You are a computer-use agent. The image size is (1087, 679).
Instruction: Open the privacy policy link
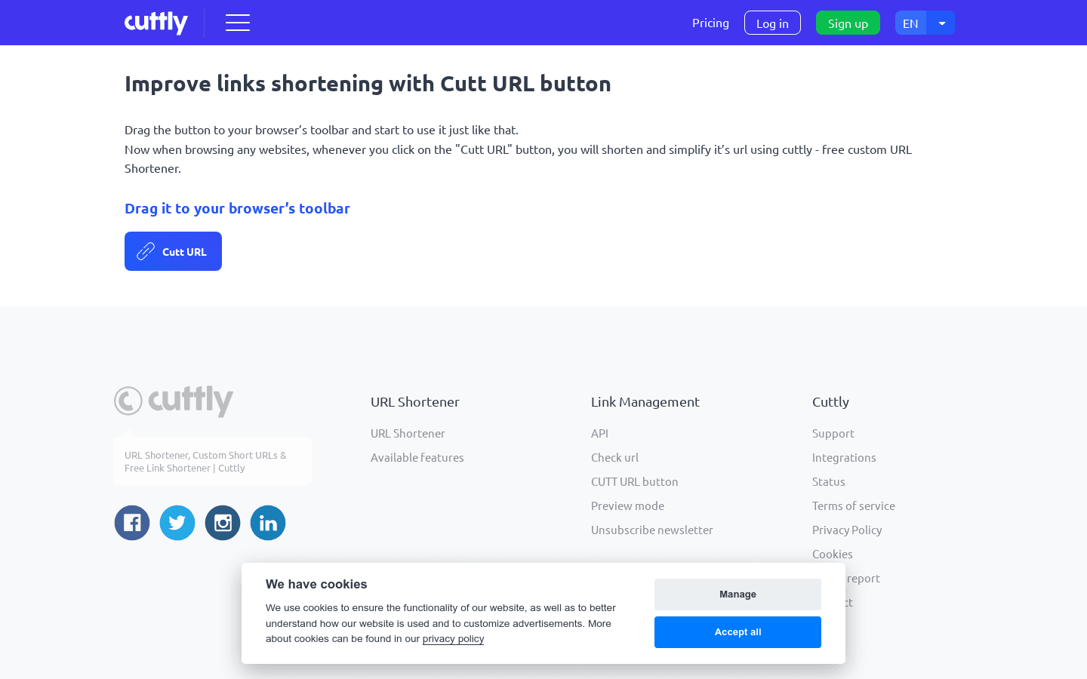click(x=453, y=638)
